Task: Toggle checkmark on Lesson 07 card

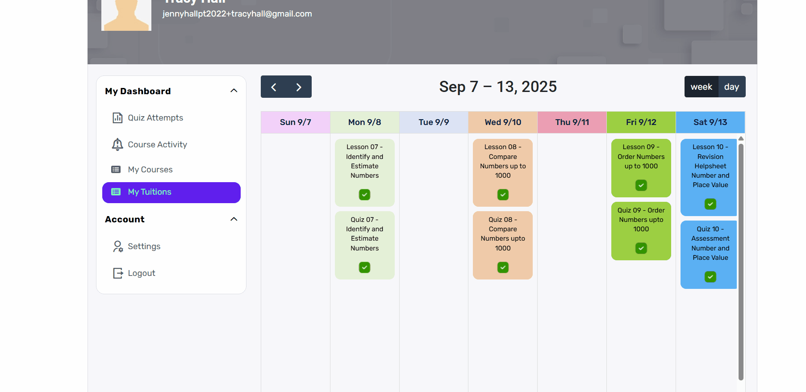Action: pyautogui.click(x=365, y=195)
